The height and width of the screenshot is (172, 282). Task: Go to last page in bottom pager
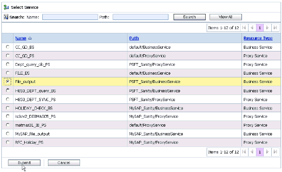pyautogui.click(x=275, y=152)
